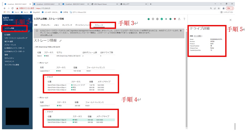Collapse HPE Smart Array P408i-a SR Gen10 section
This screenshot has width=245, height=131.
34,47
